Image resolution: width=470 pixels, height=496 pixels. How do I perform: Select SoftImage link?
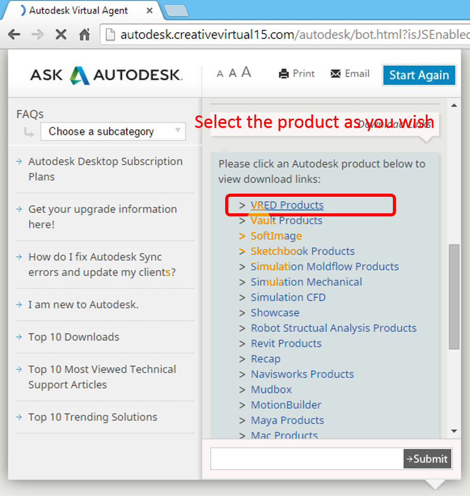pyautogui.click(x=276, y=236)
